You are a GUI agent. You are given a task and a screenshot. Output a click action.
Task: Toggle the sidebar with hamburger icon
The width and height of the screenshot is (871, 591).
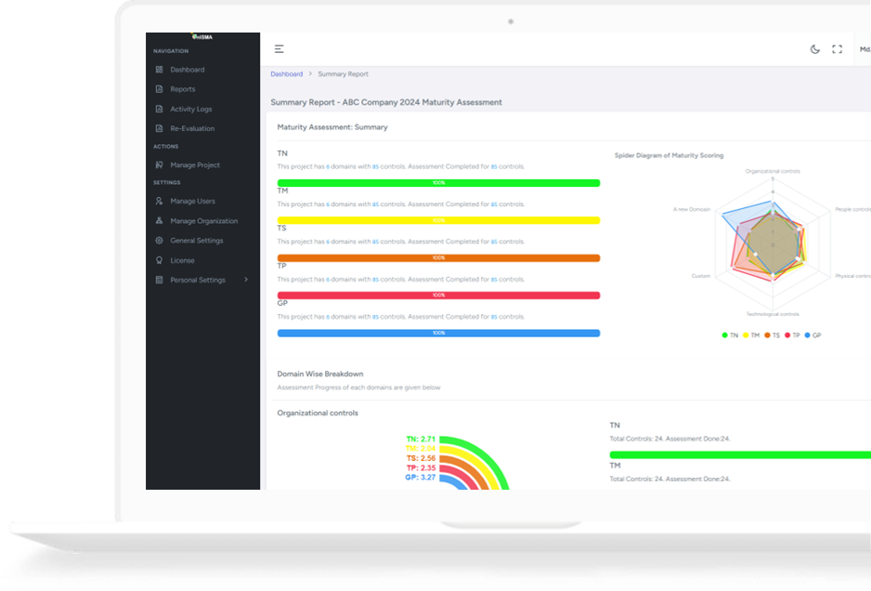279,49
